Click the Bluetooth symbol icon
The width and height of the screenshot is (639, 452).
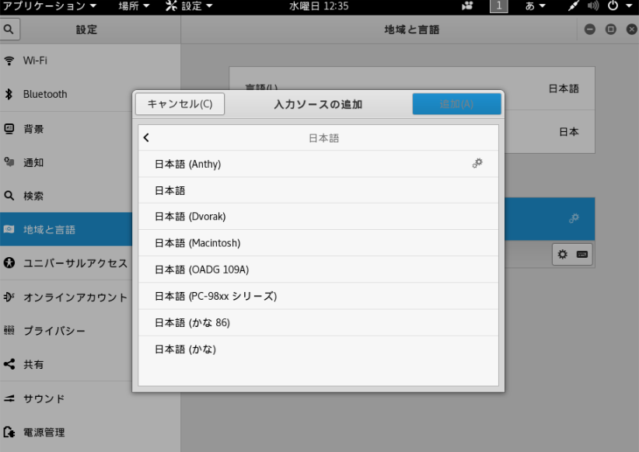[x=9, y=94]
